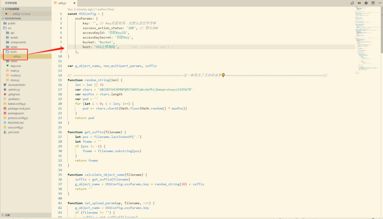383x219 pixels.
Task: Click the yarn icon beside yarn.lock
Action: point(5,132)
